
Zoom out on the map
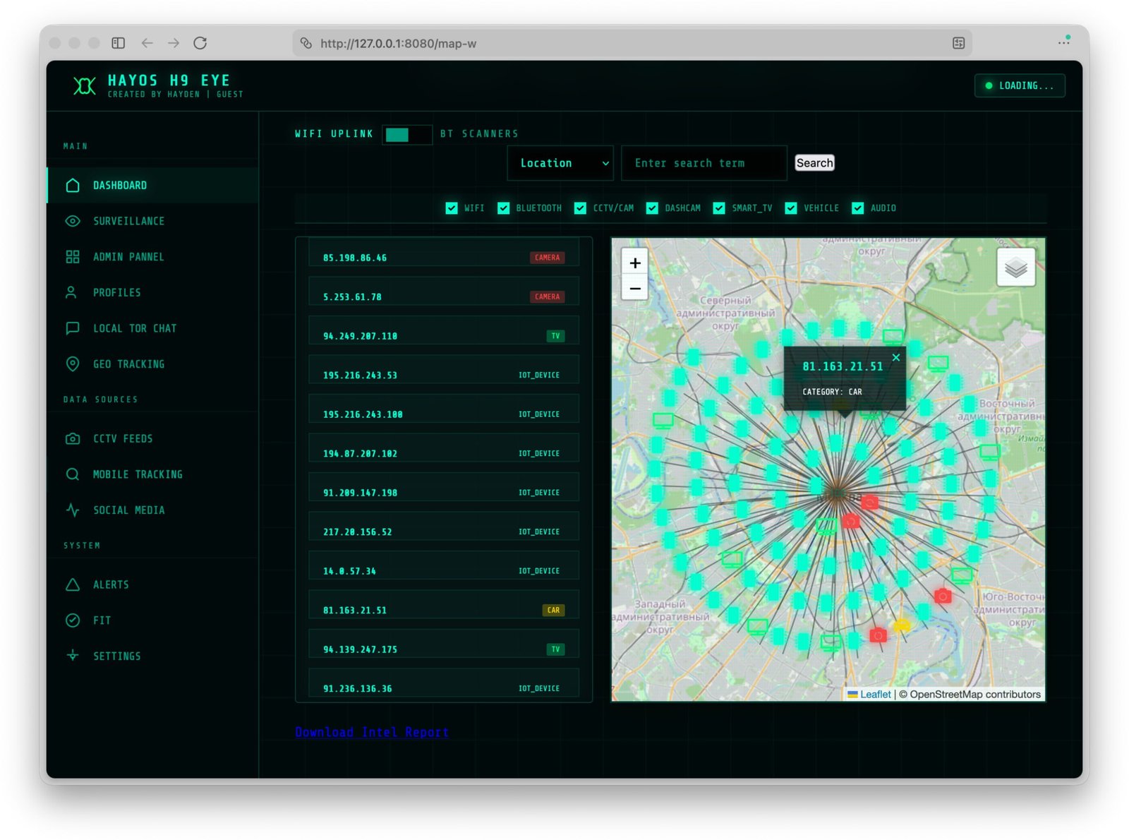[635, 289]
